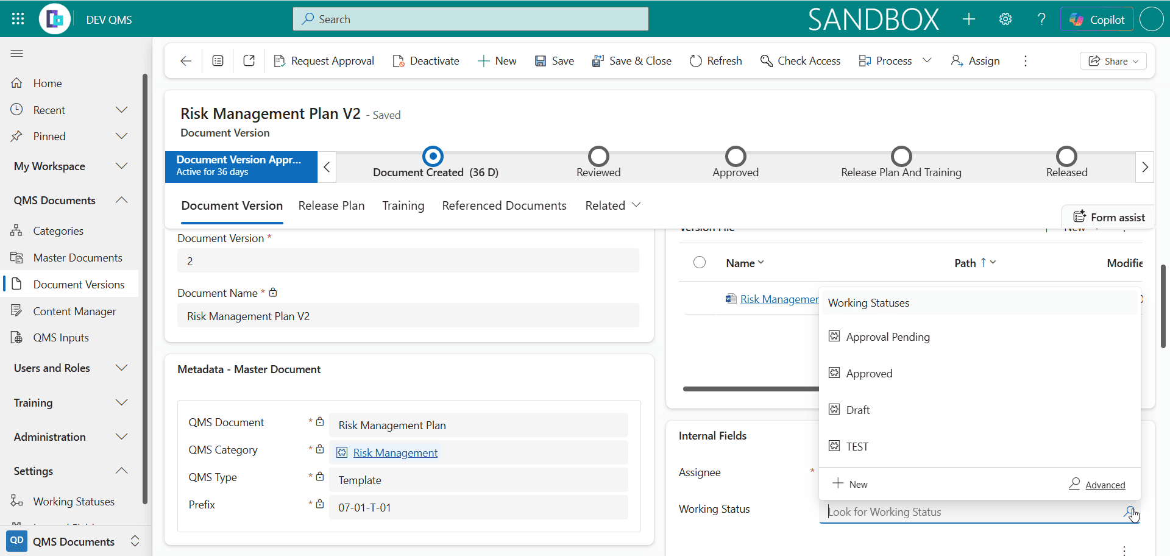This screenshot has width=1170, height=556.
Task: Click Save & Close
Action: pos(631,61)
